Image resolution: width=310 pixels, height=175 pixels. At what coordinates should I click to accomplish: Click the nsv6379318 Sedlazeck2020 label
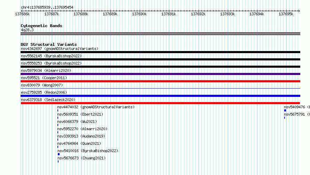[x=48, y=100]
